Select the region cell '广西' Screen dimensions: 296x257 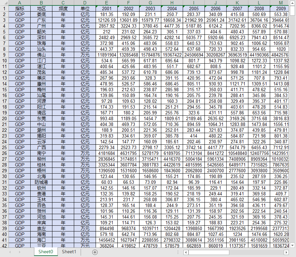tap(42, 147)
